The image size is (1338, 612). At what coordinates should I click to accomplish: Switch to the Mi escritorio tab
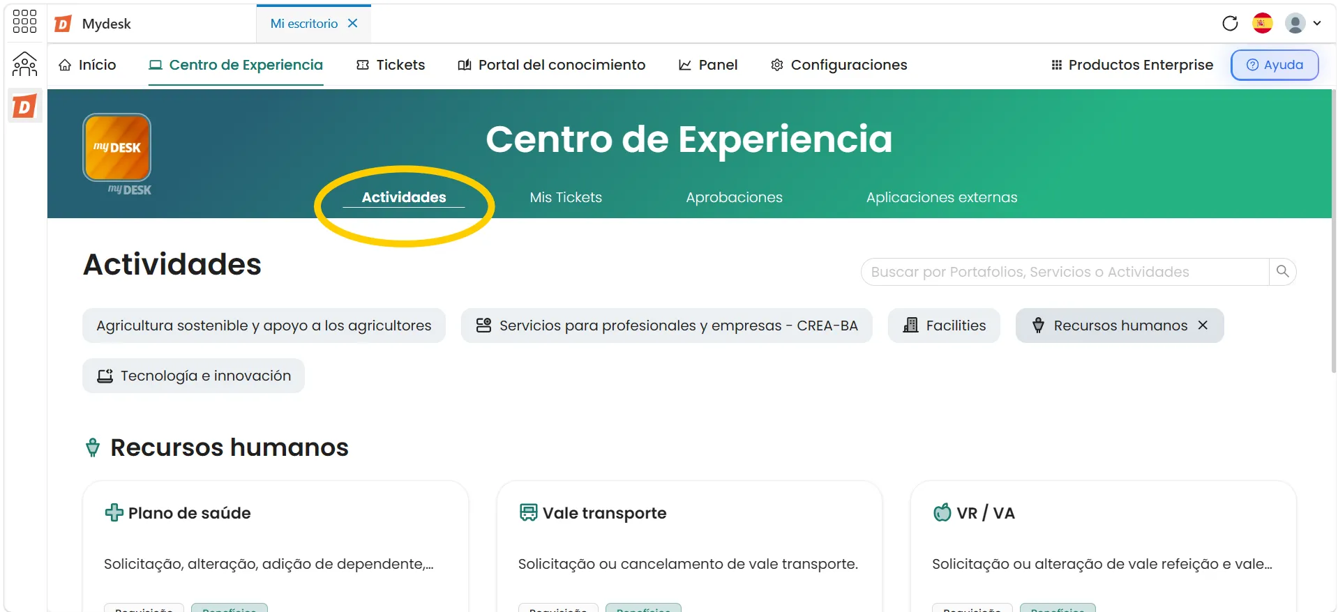304,24
